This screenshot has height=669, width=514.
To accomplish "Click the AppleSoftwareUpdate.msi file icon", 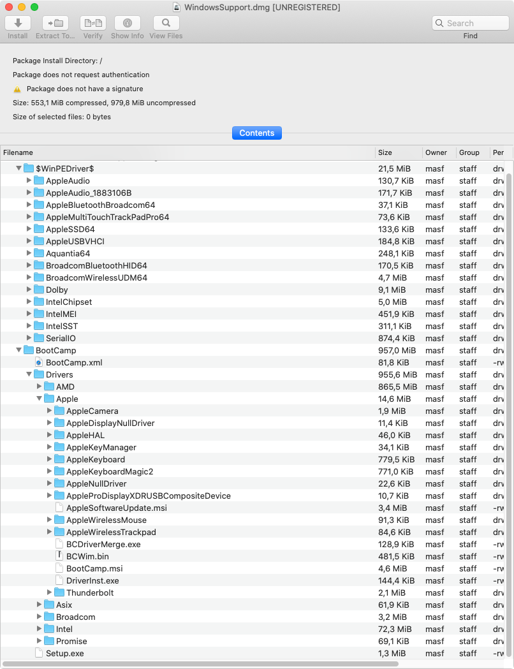I will 60,508.
